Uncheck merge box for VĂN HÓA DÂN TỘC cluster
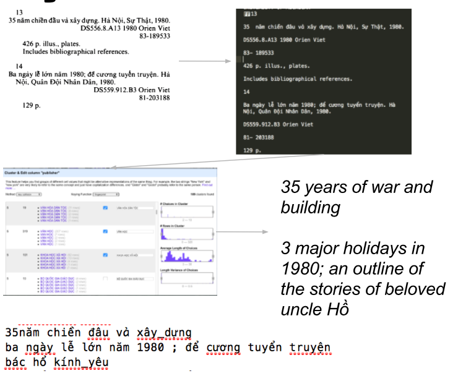458x381 pixels. coord(106,208)
